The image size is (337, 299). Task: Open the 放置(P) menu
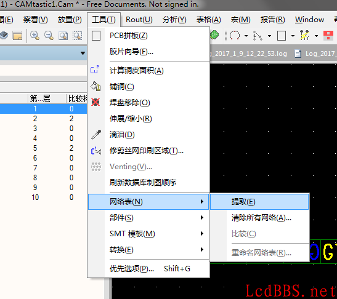70,20
